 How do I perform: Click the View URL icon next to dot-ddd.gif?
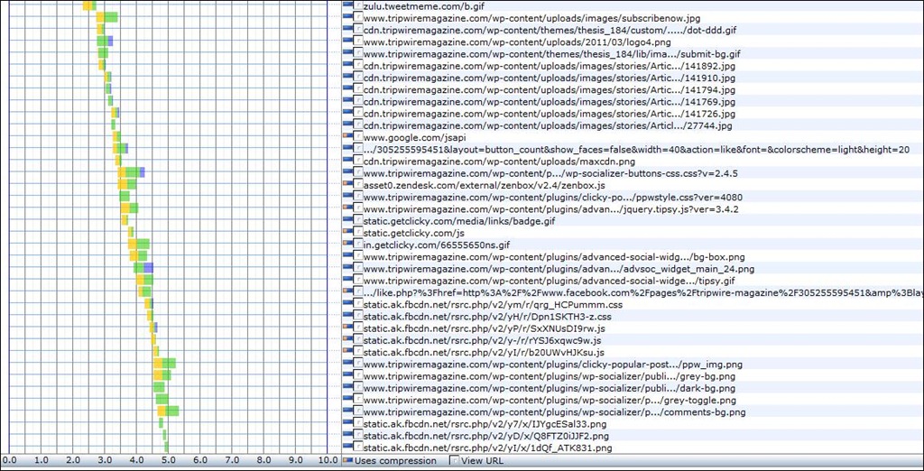point(357,30)
